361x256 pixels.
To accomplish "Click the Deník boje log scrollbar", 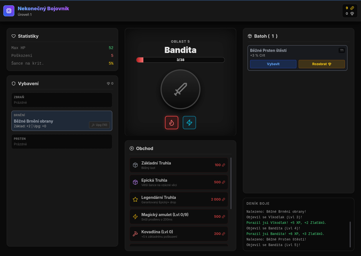I will coord(350,234).
